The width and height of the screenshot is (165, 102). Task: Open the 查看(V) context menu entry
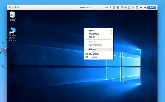(x=99, y=30)
